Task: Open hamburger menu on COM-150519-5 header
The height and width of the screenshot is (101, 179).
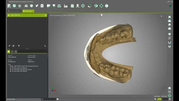Action: [45, 15]
